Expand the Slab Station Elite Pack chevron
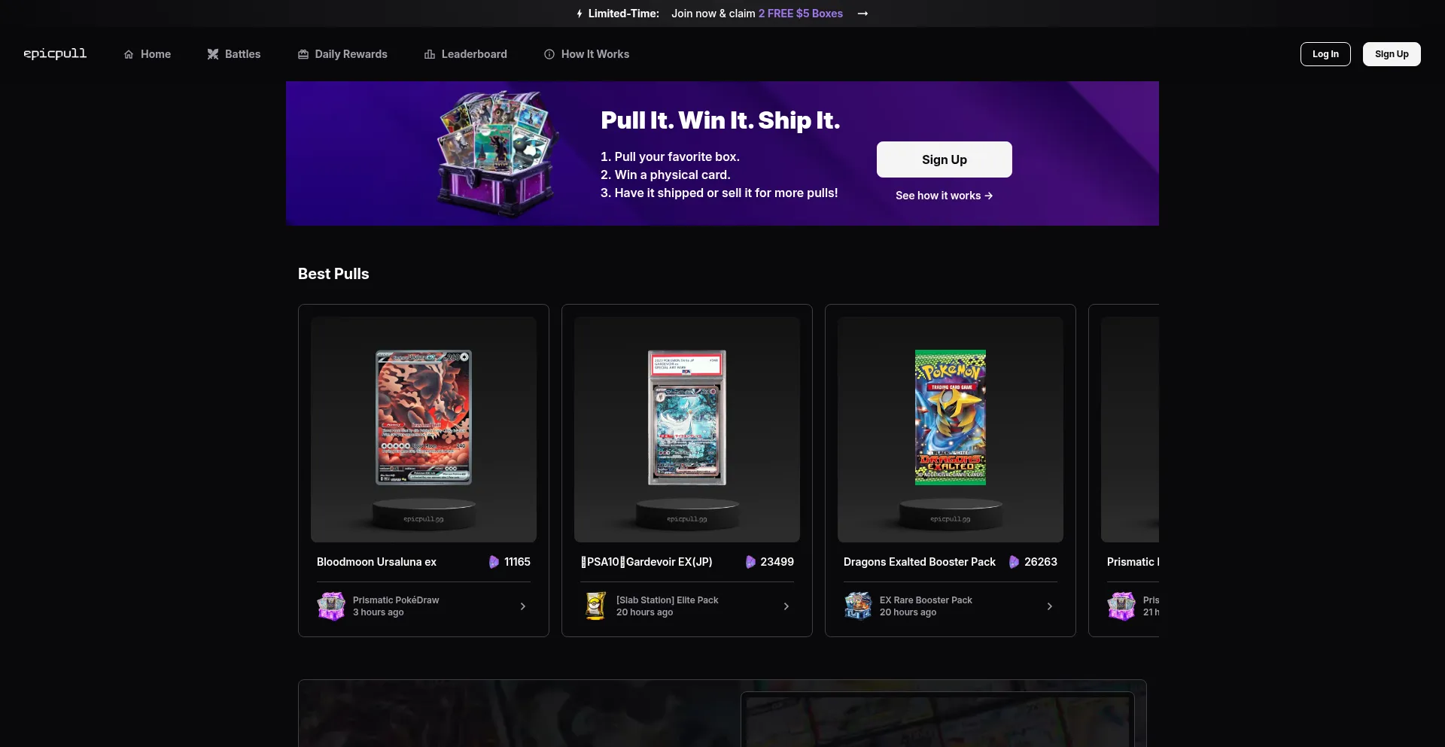The image size is (1445, 747). (786, 606)
